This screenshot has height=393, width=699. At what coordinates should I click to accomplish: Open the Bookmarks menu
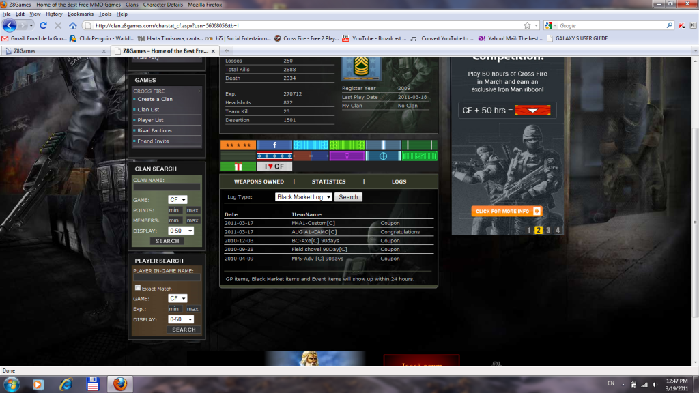(x=81, y=14)
